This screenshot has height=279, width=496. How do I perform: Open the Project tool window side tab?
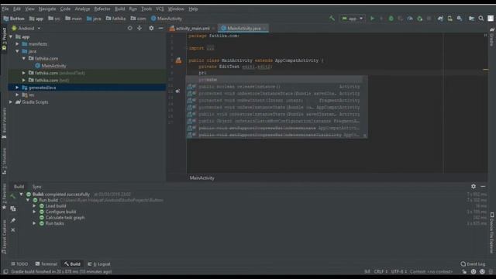click(4, 40)
